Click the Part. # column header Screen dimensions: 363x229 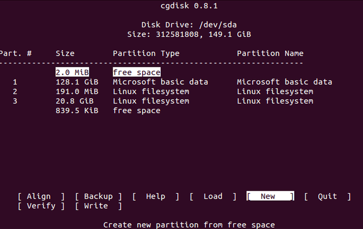point(17,53)
